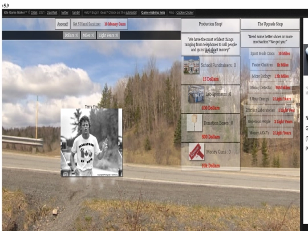Click the School Fundraisers : 0 label

pyautogui.click(x=218, y=65)
